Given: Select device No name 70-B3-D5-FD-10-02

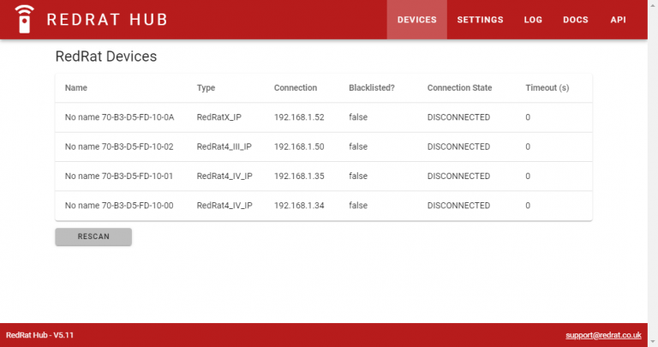Looking at the screenshot, I should (119, 147).
